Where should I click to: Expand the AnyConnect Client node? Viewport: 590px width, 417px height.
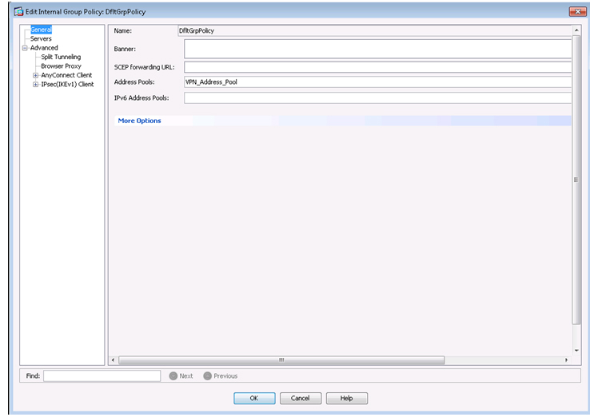36,75
